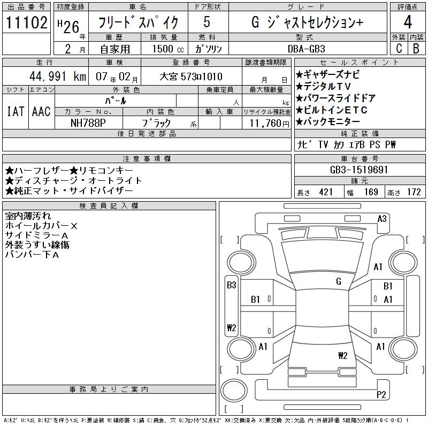Click the height value 172
428x428 pixels.
tap(414, 192)
